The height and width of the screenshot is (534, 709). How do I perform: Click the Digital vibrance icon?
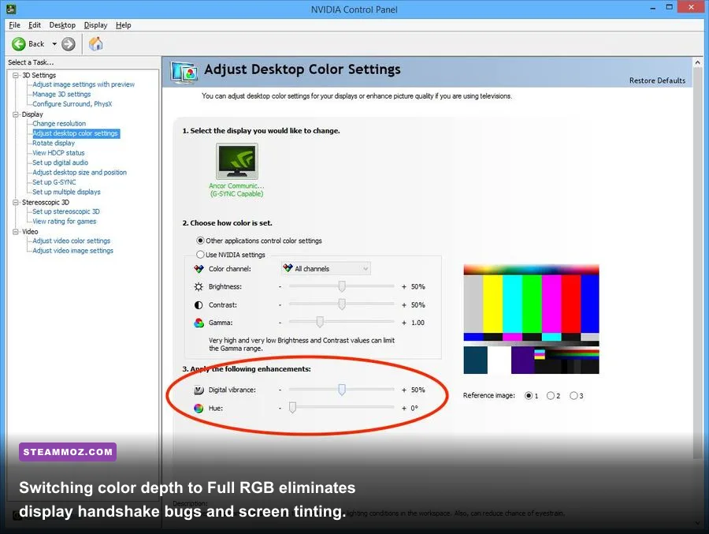199,390
